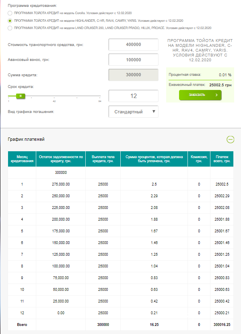This screenshot has height=334, width=241.
Task: Click the ЗАКАЗАТЬ order button
Action: [x=200, y=95]
